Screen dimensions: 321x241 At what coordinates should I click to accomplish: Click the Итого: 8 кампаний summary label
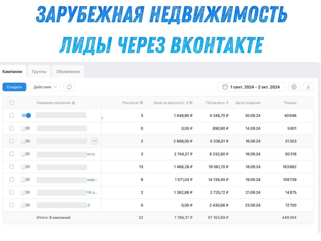coord(53,217)
